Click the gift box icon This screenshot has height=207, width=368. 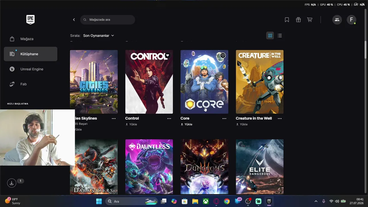298,20
